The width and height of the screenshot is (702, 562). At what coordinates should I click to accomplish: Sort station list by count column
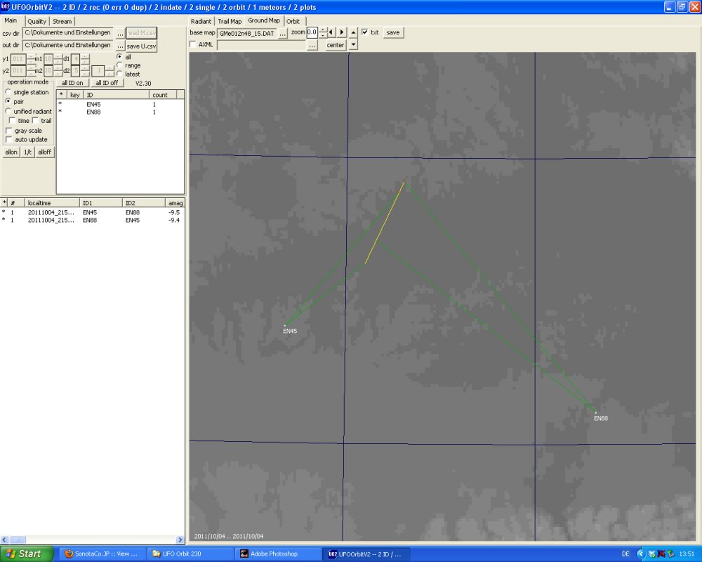click(166, 94)
